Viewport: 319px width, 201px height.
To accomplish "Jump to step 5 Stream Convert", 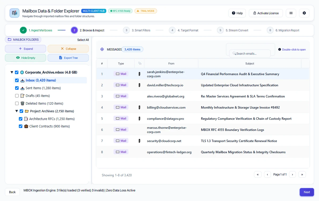I will click(233, 30).
